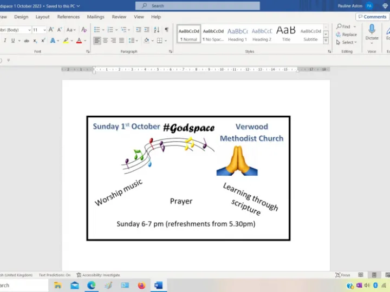Toggle underline formatting
The image size is (390, 292).
tap(12, 41)
